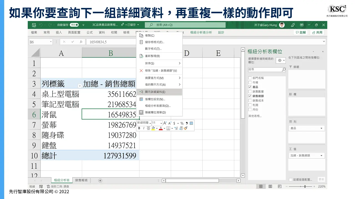
Task: Click the decrease font size icon
Action: (x=170, y=123)
